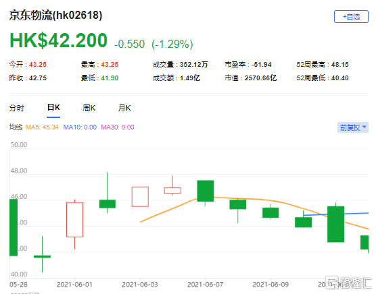Click the 2021-06-03 date axis label

pyautogui.click(x=140, y=285)
